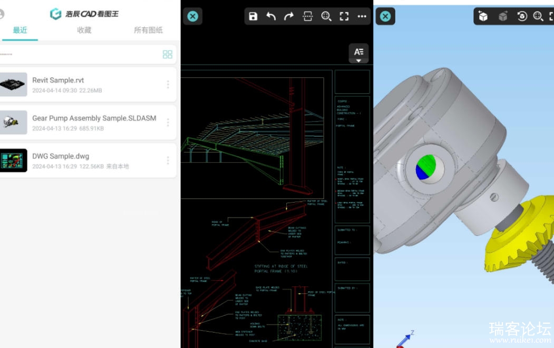Click the zoom magnifier in 3D toolbar
Screen dimensions: 554x348
click(538, 16)
